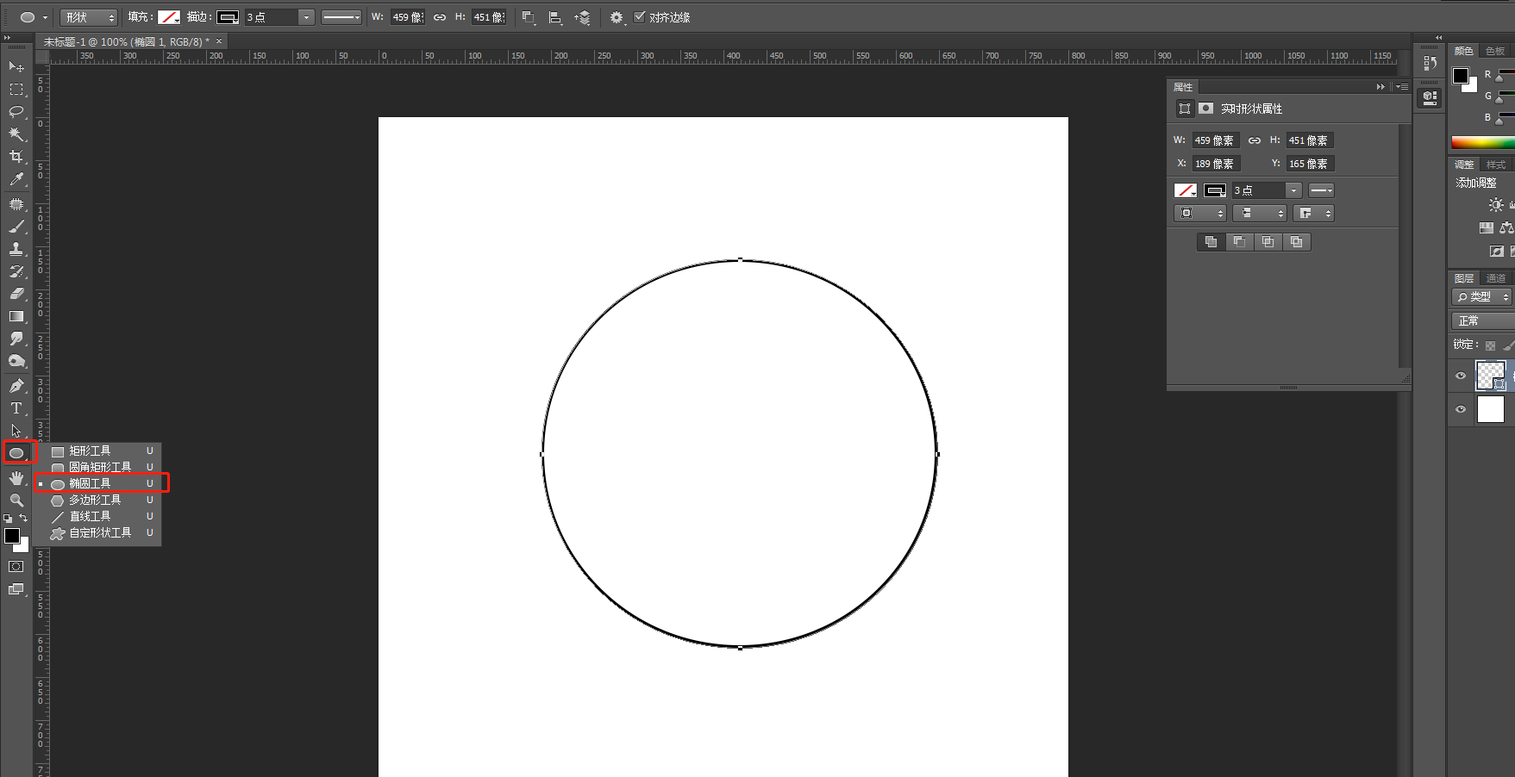Switch to the 色板 tab
Screen dimensions: 1515x777
1495,51
